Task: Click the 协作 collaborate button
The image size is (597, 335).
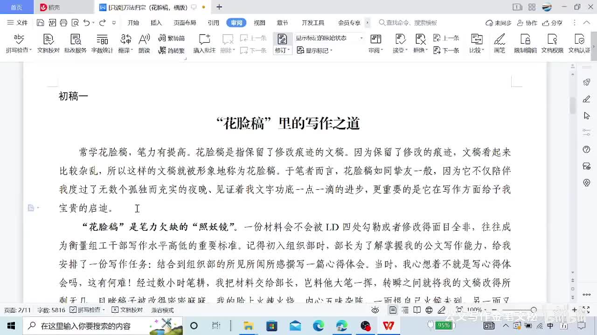Action: pyautogui.click(x=527, y=23)
